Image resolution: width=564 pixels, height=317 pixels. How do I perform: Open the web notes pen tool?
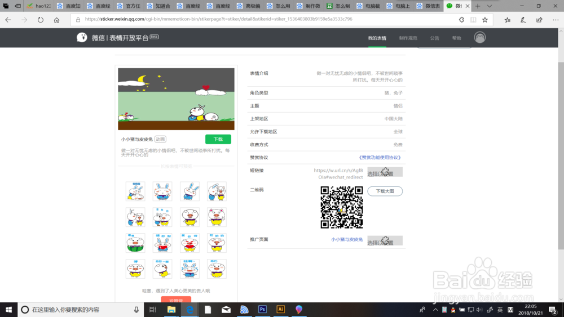(x=523, y=20)
